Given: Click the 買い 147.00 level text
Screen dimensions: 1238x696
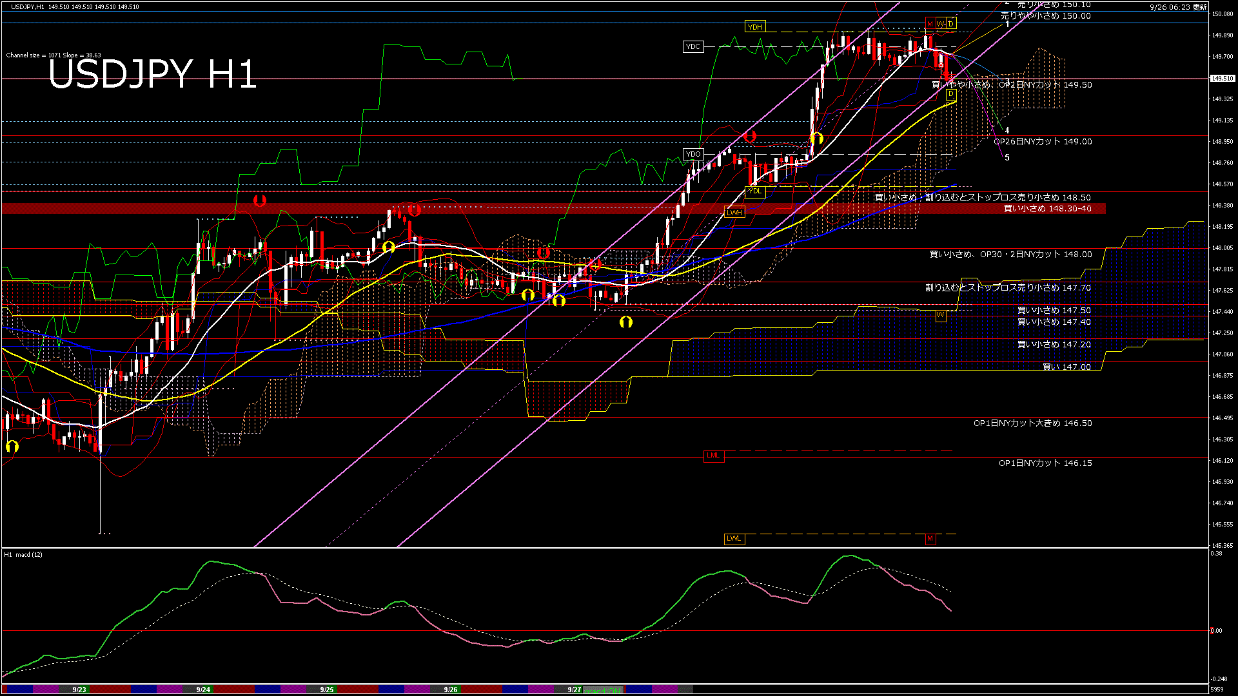Looking at the screenshot, I should (1066, 367).
